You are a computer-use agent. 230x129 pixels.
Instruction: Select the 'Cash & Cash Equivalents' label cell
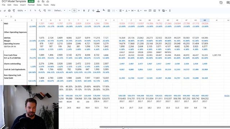coord(15,70)
